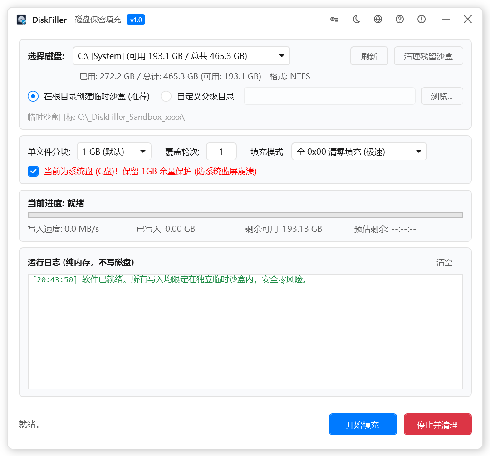
Task: Select 在根目录创建临时沙盒 (推荐) radio option
Action: pos(33,96)
